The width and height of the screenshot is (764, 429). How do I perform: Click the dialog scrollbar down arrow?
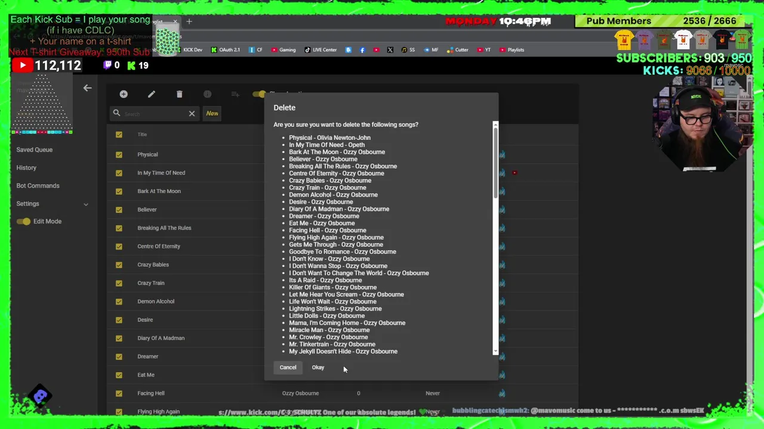(495, 353)
